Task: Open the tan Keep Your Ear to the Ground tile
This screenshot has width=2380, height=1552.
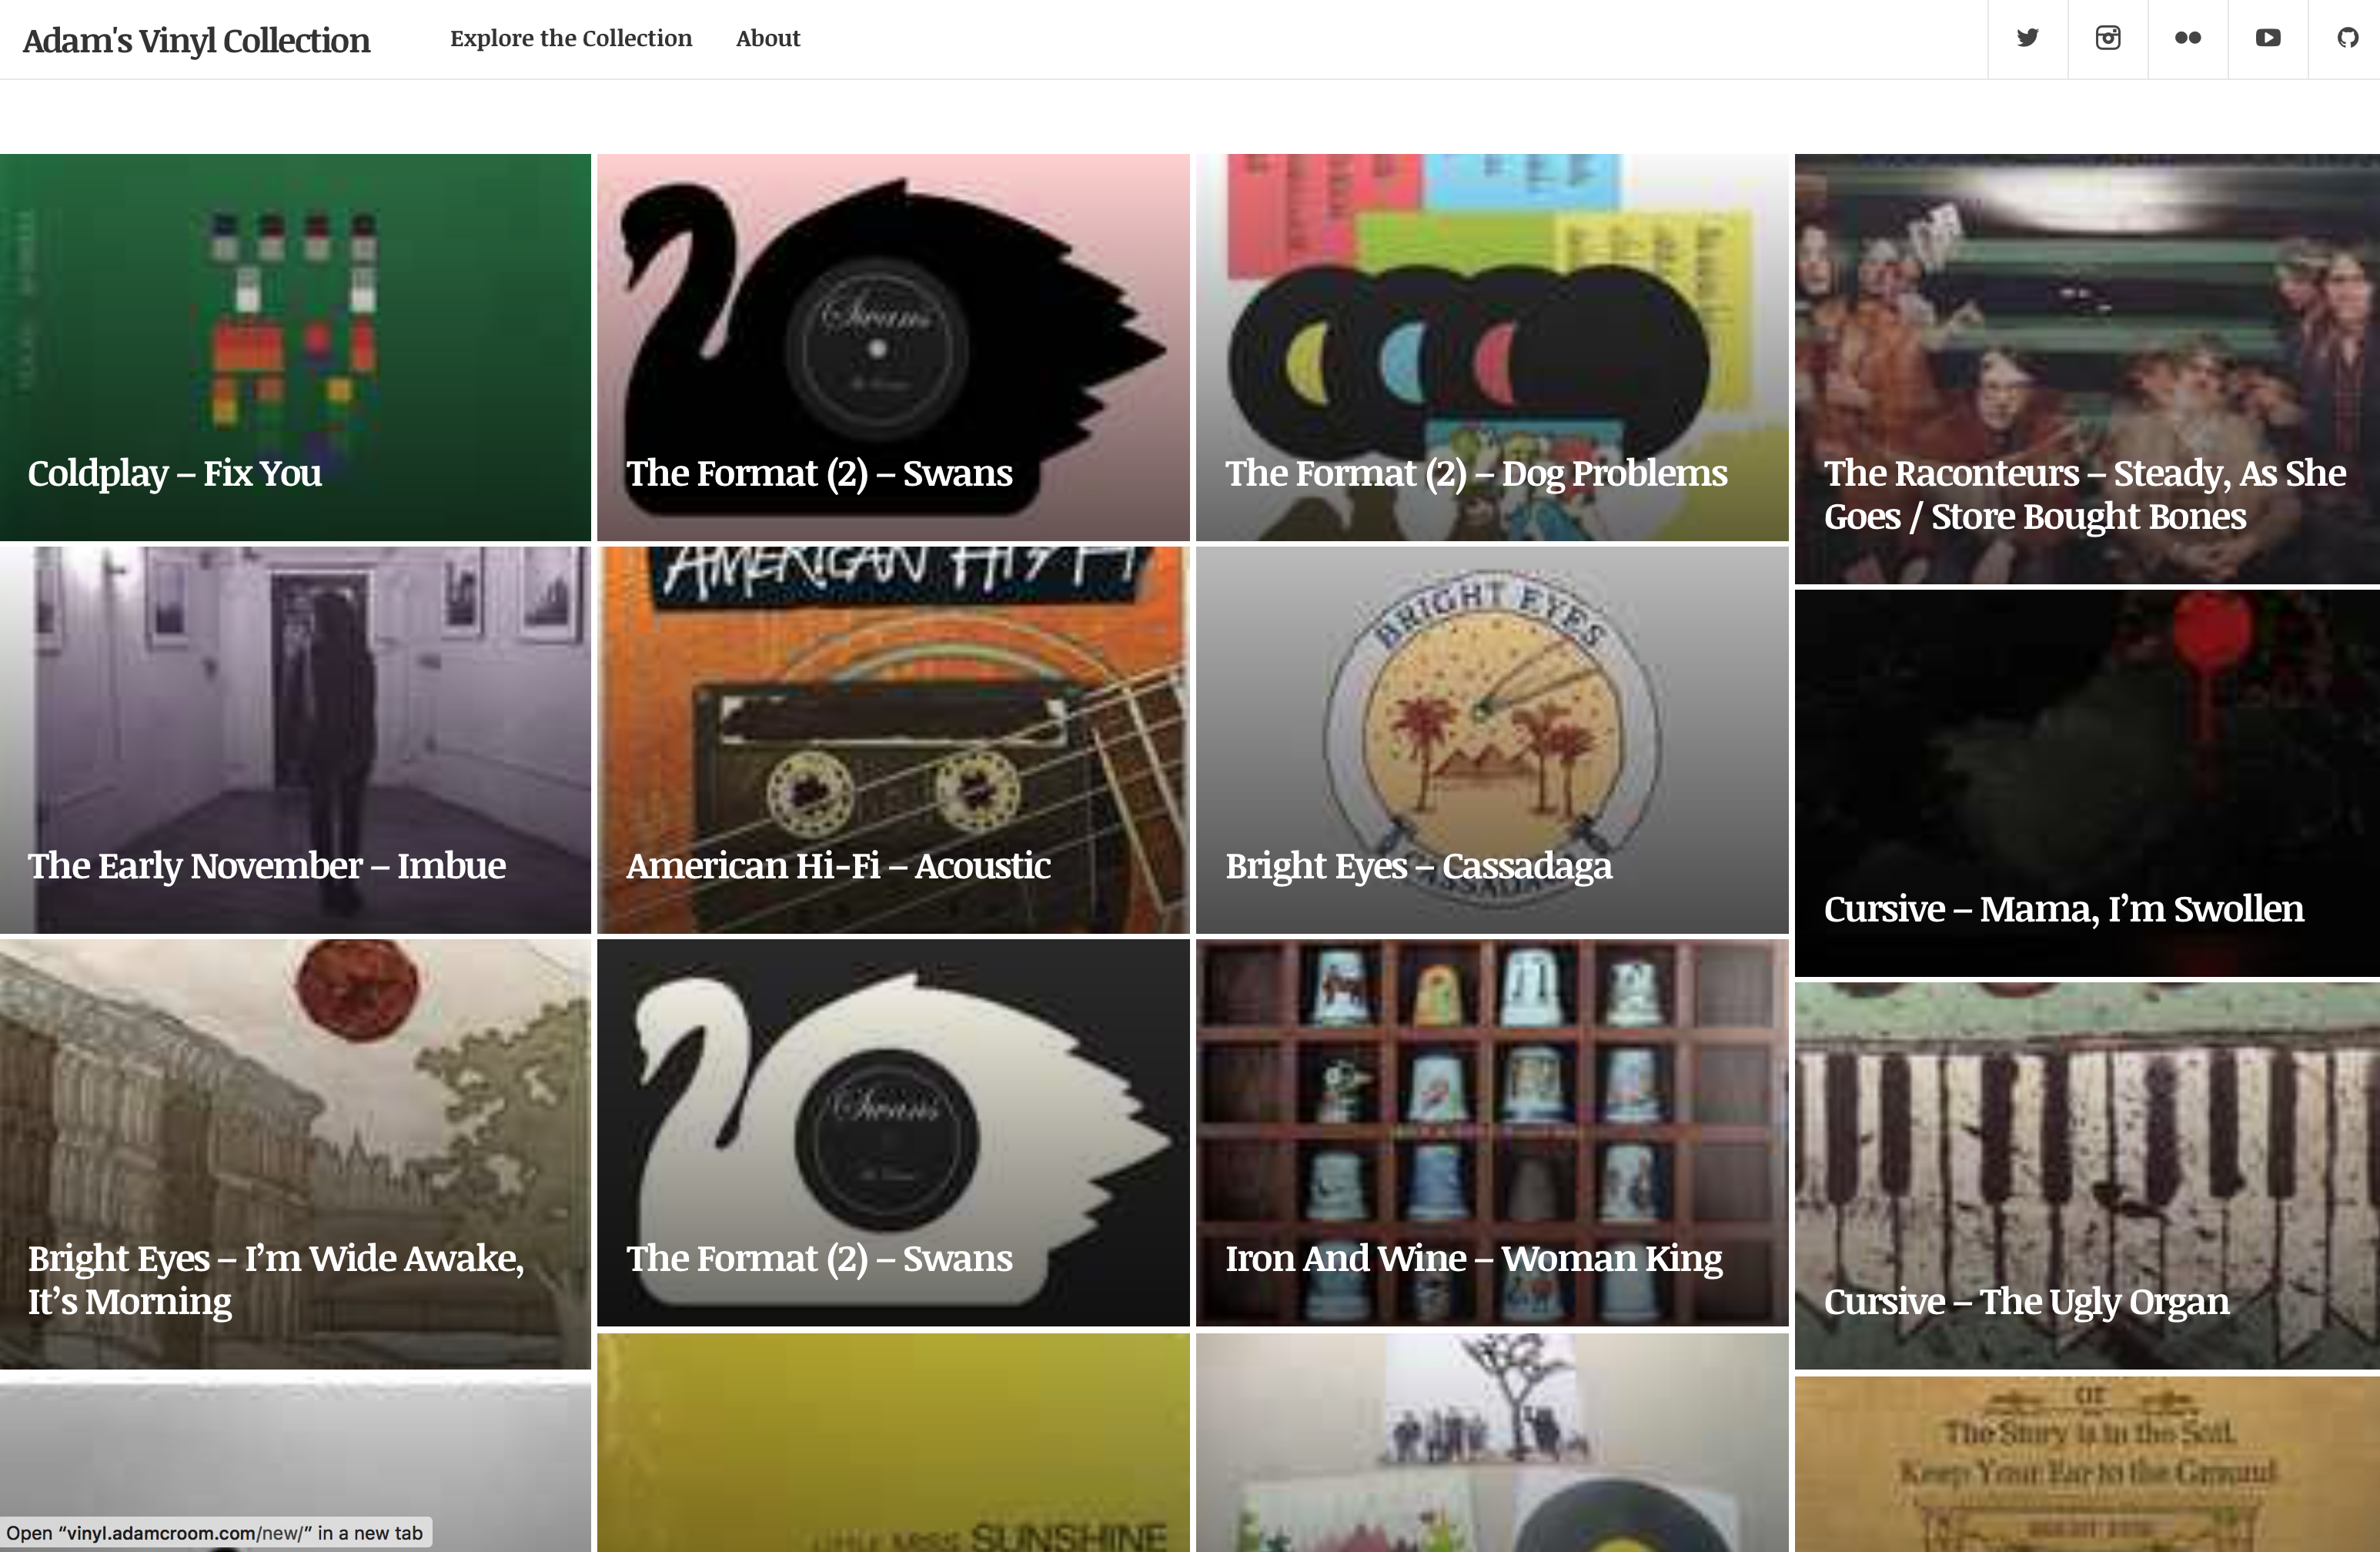Action: [2087, 1464]
